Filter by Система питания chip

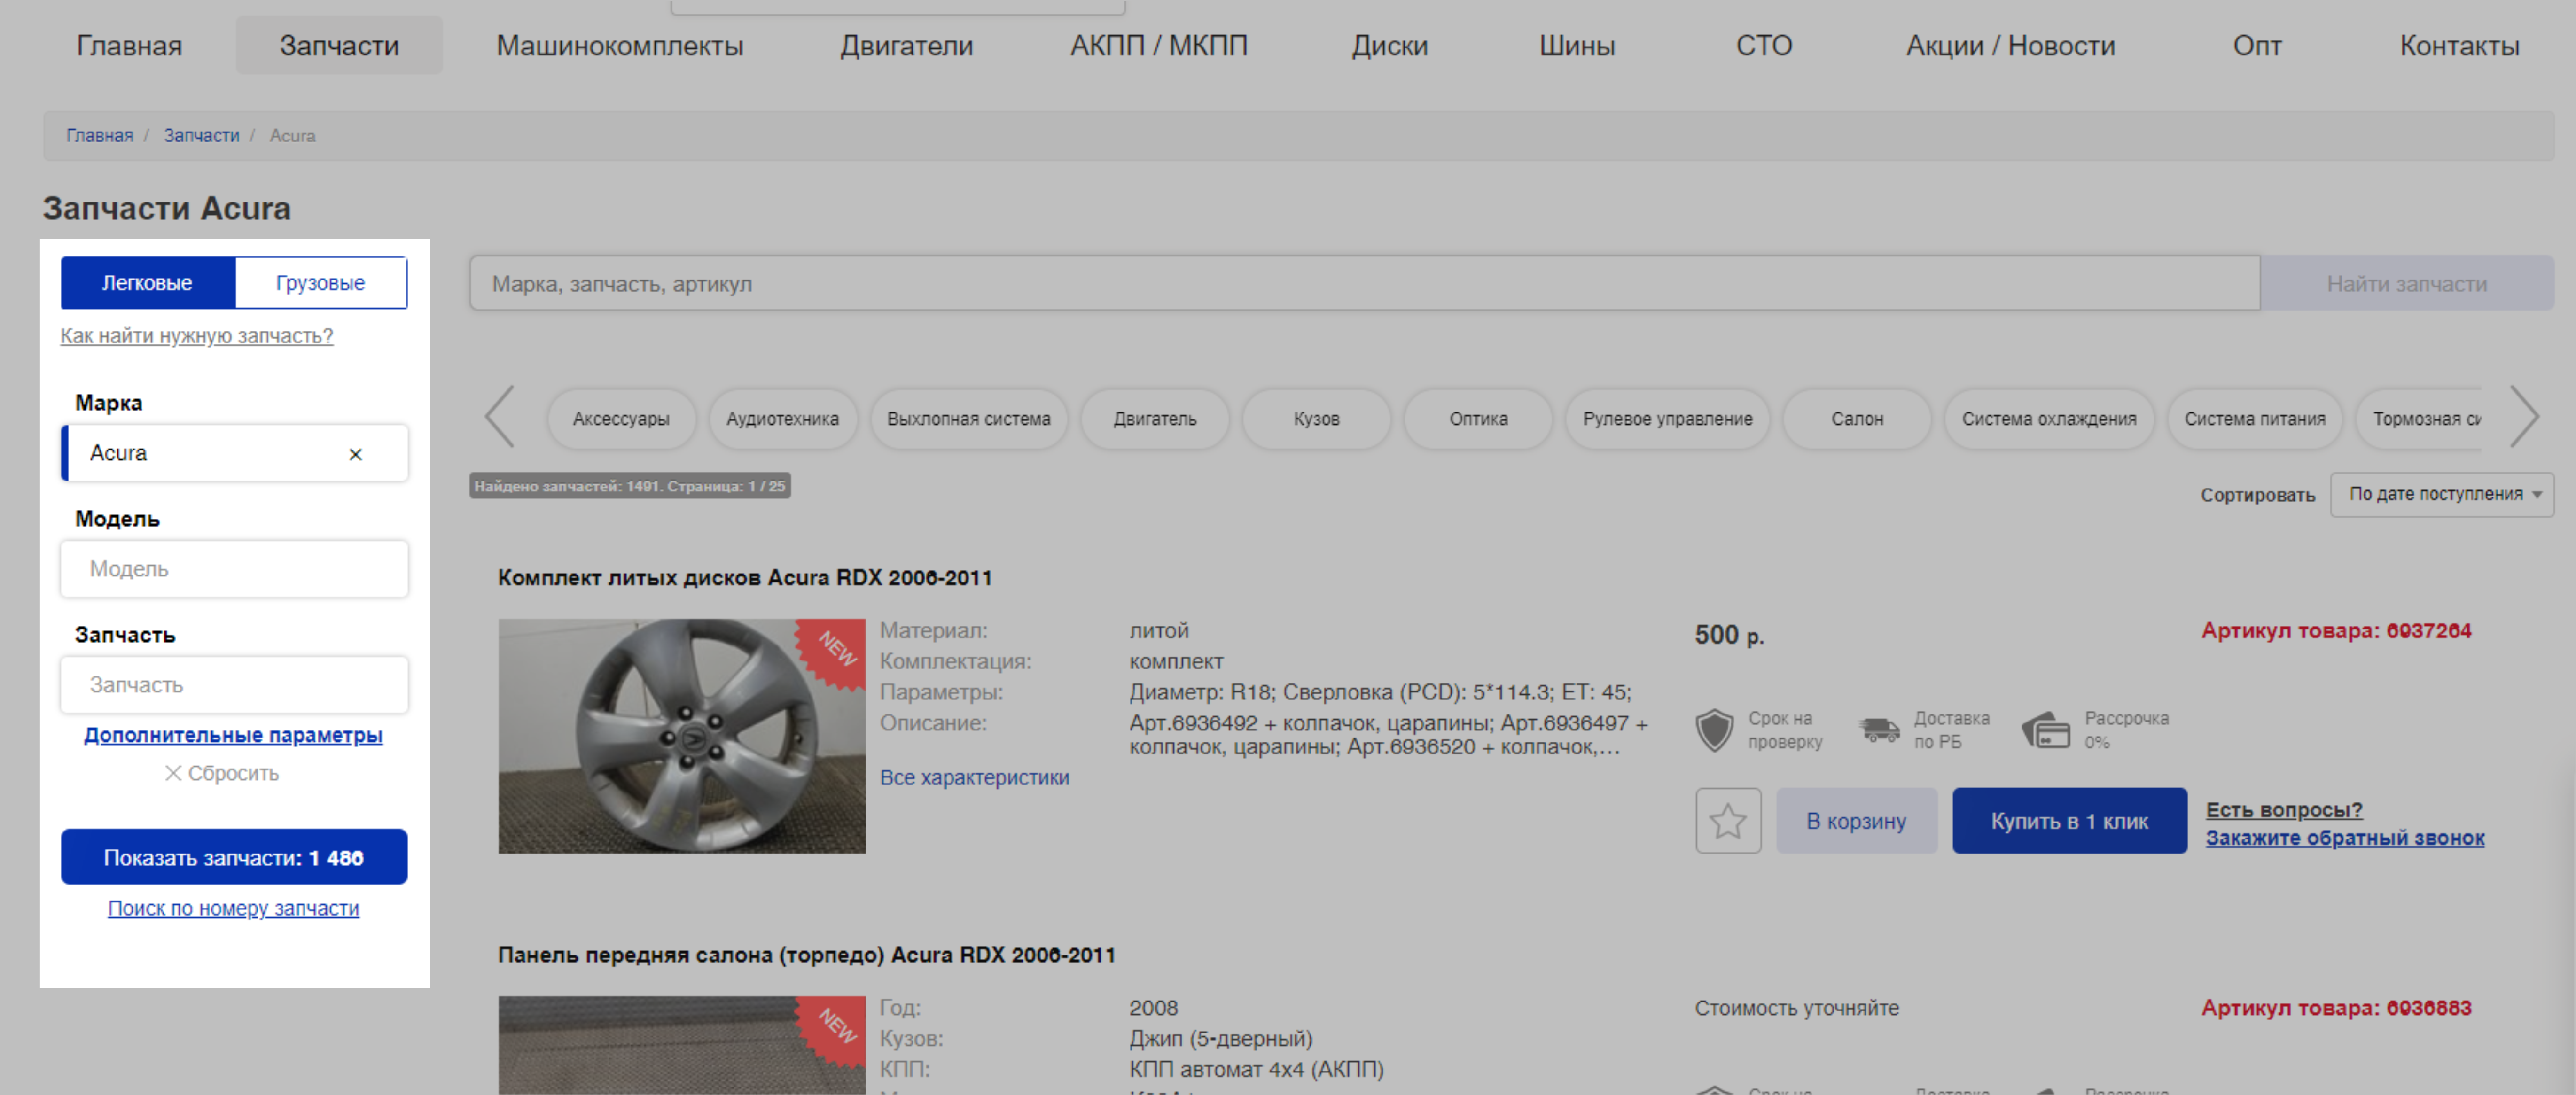click(2255, 419)
